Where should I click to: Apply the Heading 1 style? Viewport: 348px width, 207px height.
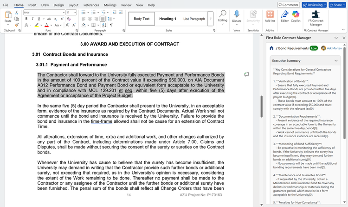(x=168, y=19)
